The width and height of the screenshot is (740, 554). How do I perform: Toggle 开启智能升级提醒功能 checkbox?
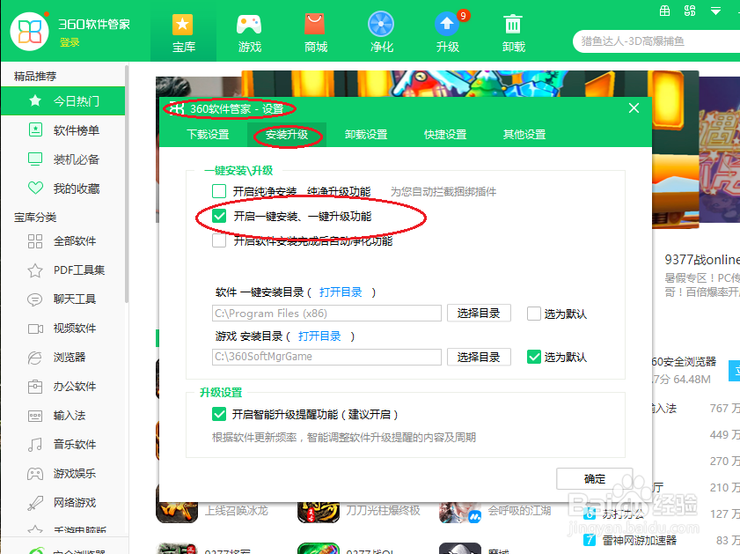pos(219,414)
